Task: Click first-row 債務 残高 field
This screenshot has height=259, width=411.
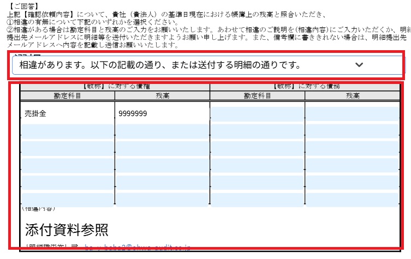Action: (352, 114)
